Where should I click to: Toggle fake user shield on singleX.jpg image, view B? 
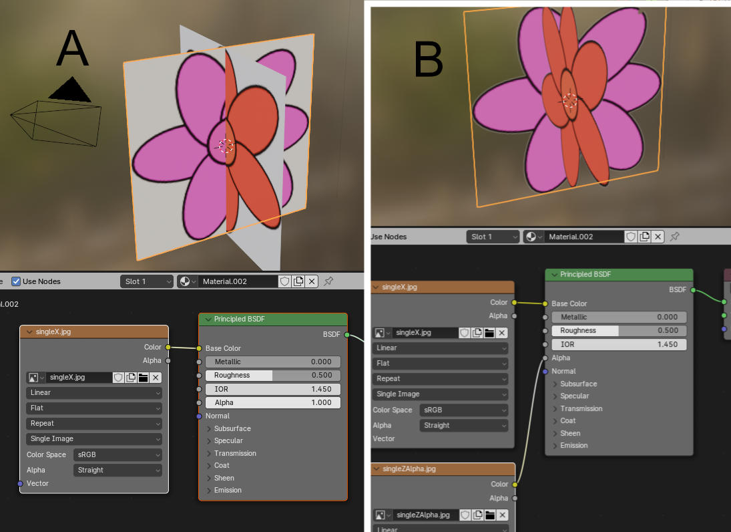coord(464,333)
